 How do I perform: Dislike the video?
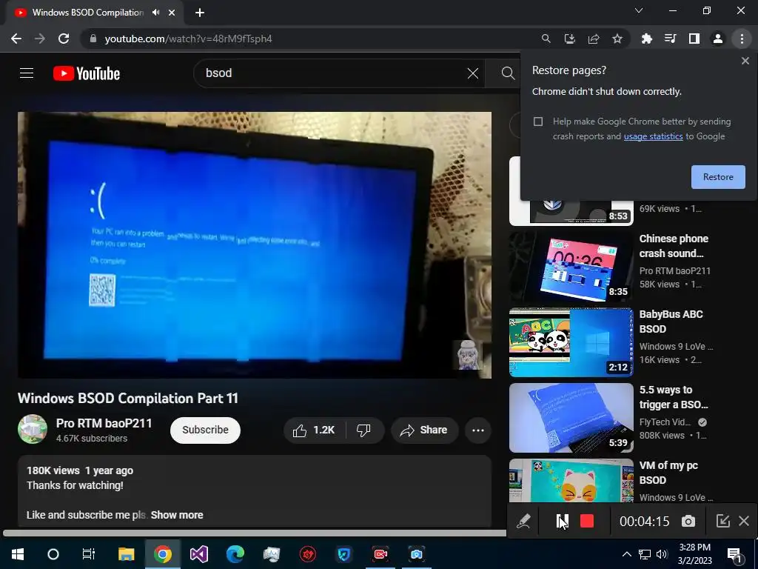coord(363,430)
